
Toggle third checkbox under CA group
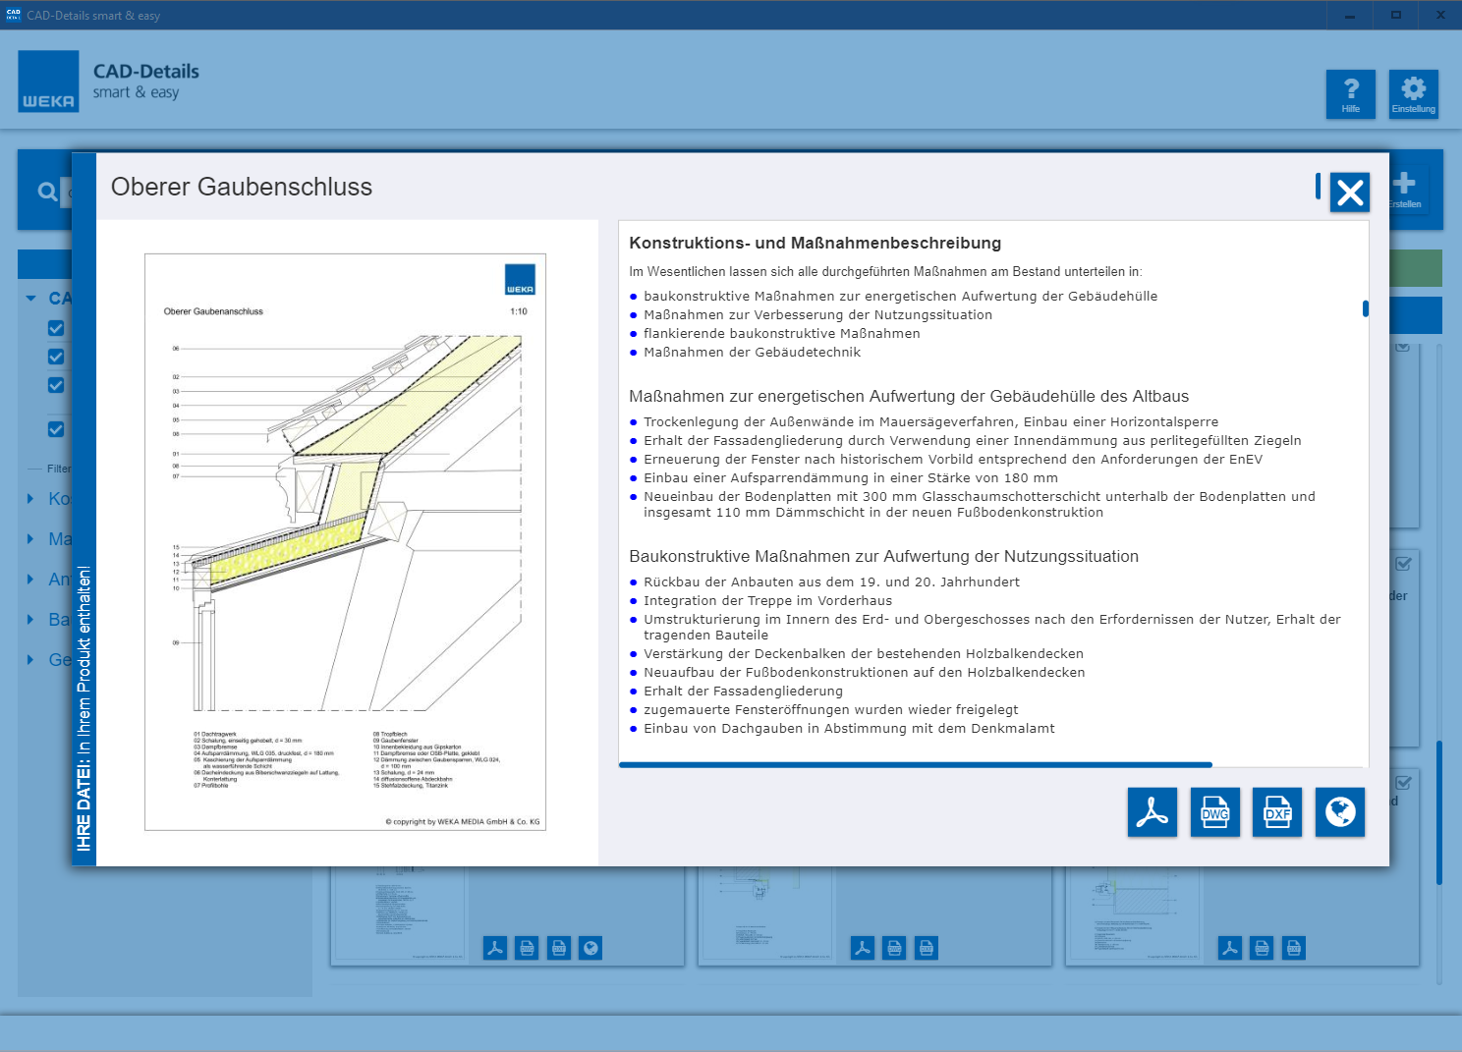click(x=56, y=385)
